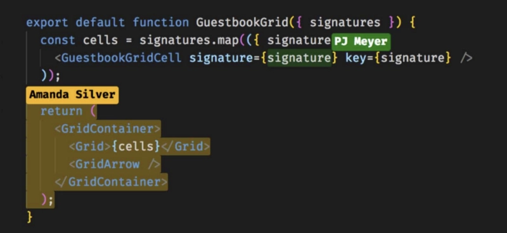
Task: Click the PJ Meyer collaborator label
Action: pos(361,42)
